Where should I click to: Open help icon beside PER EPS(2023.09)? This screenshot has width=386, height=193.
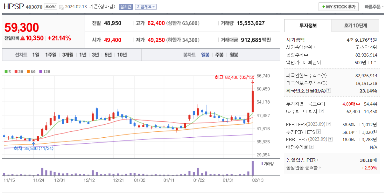point(329,124)
